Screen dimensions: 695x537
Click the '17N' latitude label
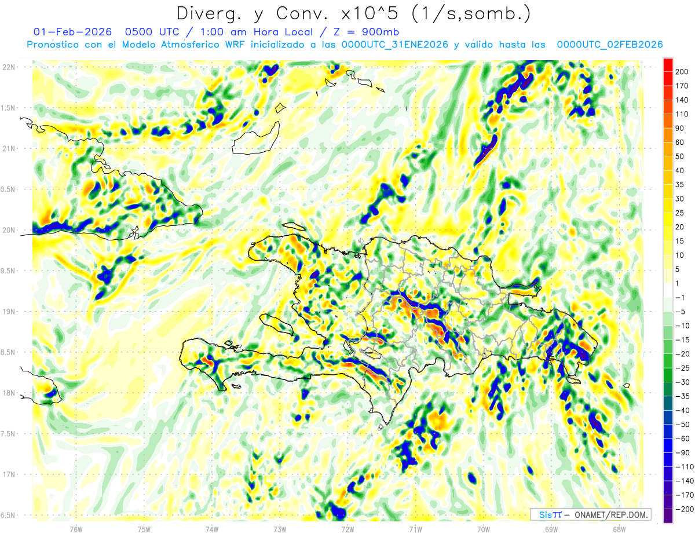click(9, 474)
